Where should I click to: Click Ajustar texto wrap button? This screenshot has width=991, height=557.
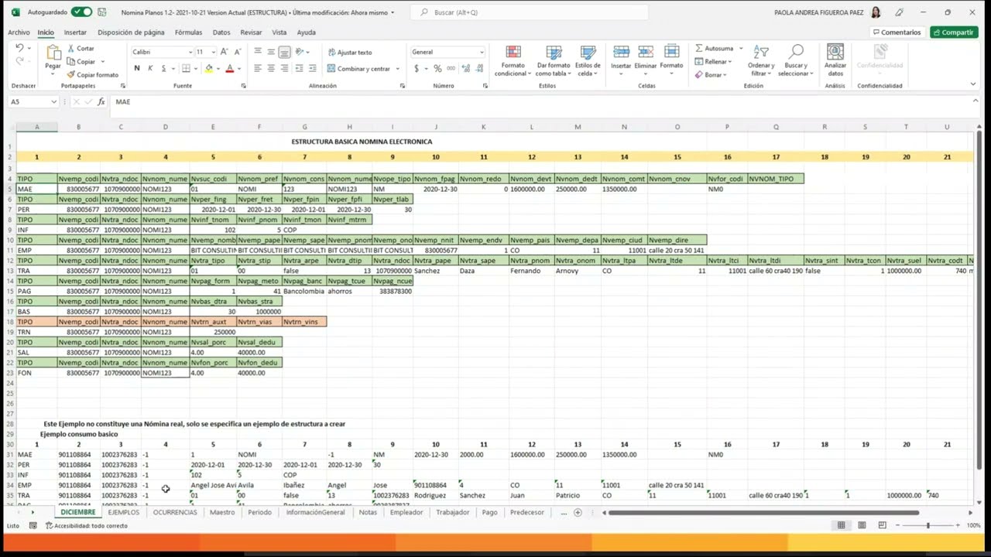tap(350, 52)
